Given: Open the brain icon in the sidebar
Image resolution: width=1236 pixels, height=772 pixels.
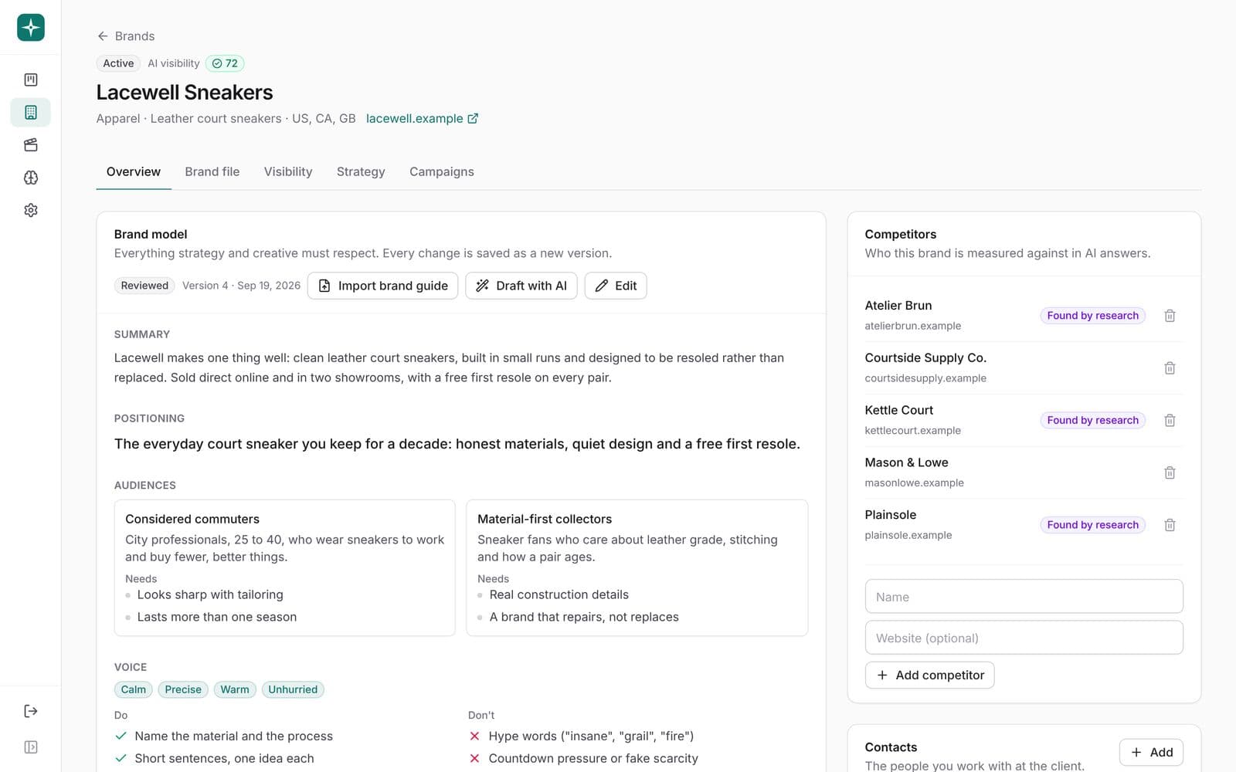Looking at the screenshot, I should (x=31, y=178).
